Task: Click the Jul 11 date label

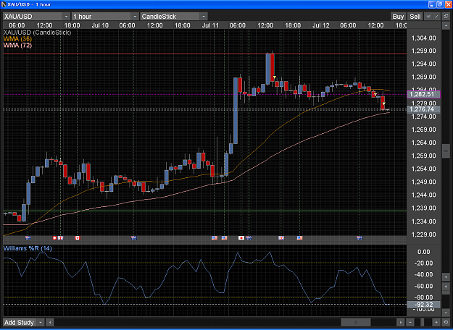Action: pos(210,25)
